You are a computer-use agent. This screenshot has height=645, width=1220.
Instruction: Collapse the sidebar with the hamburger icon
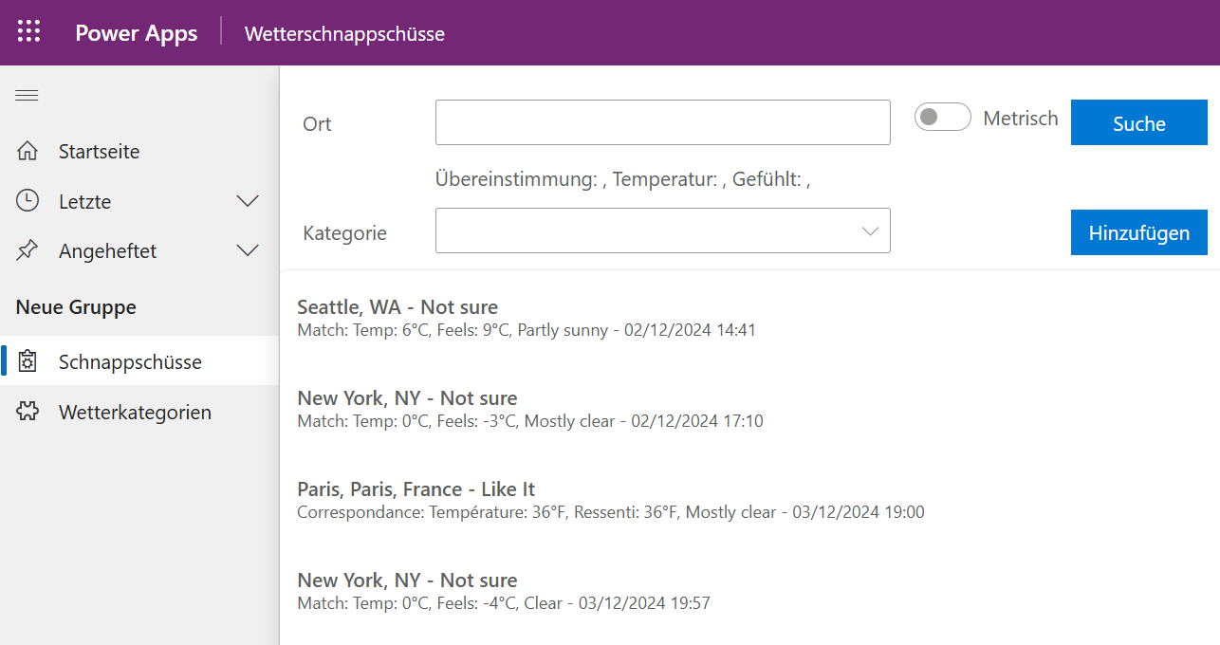pos(27,96)
